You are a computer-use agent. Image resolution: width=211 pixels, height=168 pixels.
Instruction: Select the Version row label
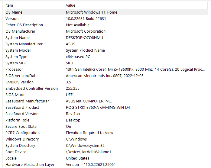(x=12, y=18)
